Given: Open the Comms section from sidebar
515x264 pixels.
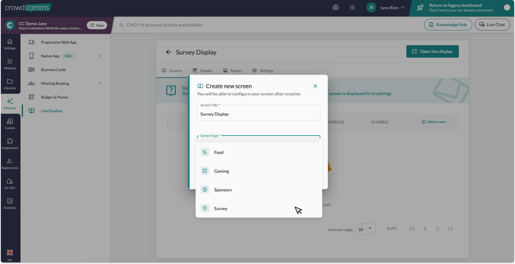Looking at the screenshot, I should (10, 123).
